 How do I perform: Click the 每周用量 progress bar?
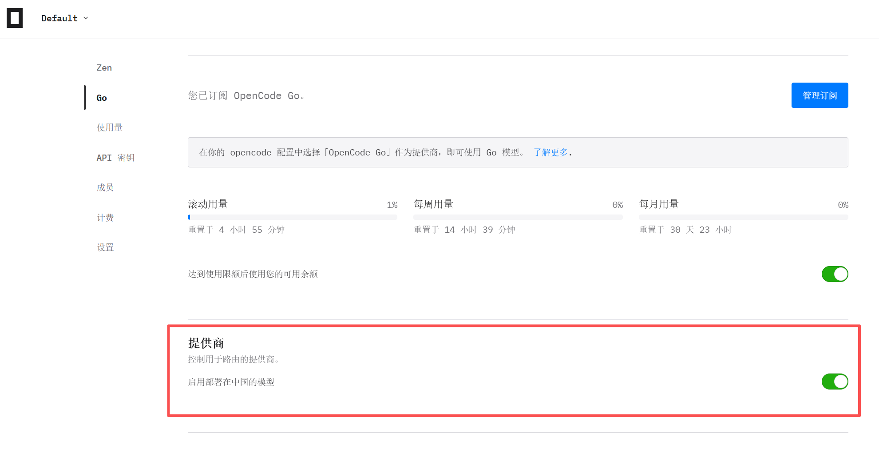(x=518, y=217)
